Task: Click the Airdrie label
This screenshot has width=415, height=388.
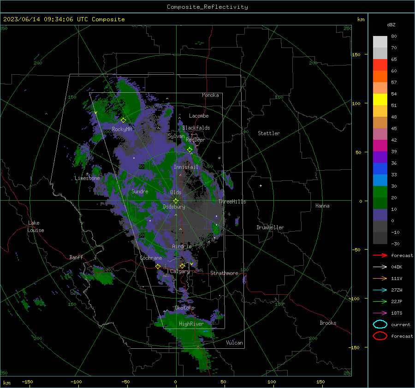Action: tap(182, 246)
